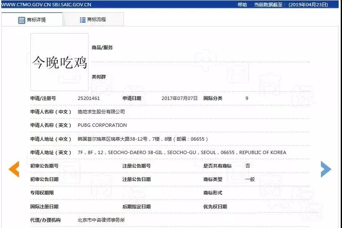Click the 商标详情 tab document icon
This screenshot has width=342, height=228.
21,20
